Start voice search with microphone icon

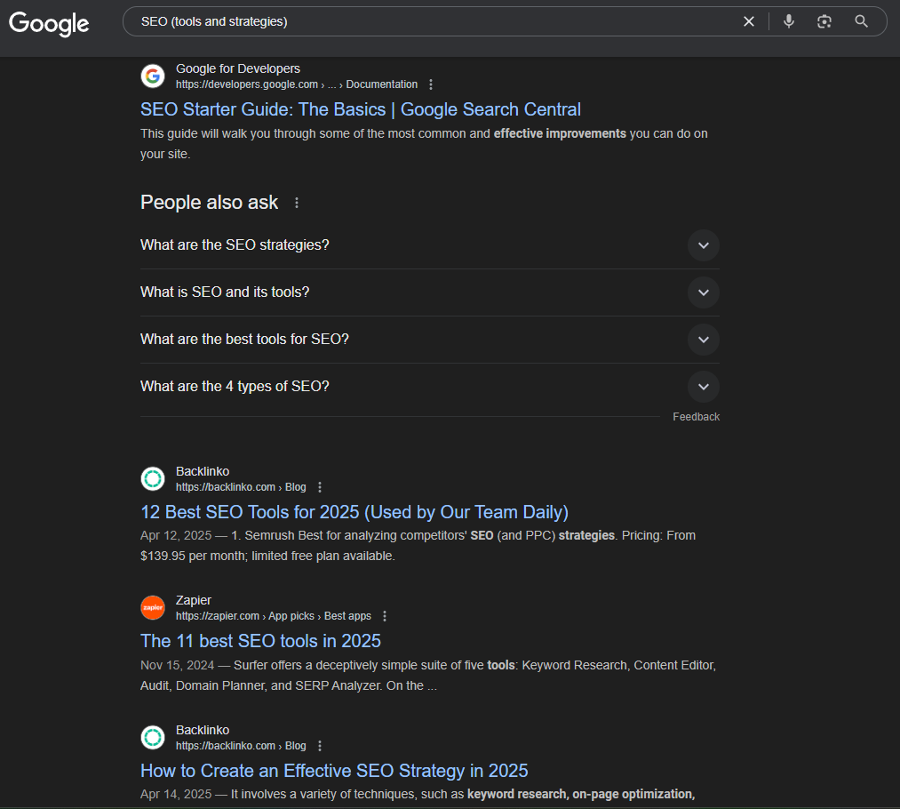pyautogui.click(x=789, y=21)
